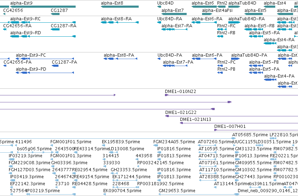Screen dimensions: 298x196
Task: Select transcript alpha-Est9-RD
Action: pyautogui.click(x=43, y=36)
